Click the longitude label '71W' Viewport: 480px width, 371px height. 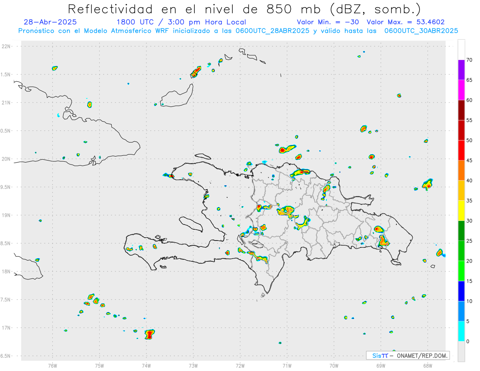pyautogui.click(x=287, y=366)
